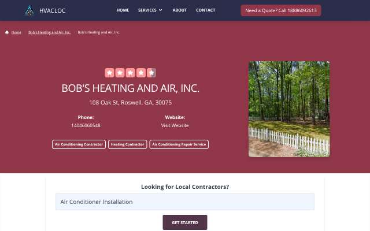Go to the About page
The image size is (370, 231).
(180, 10)
